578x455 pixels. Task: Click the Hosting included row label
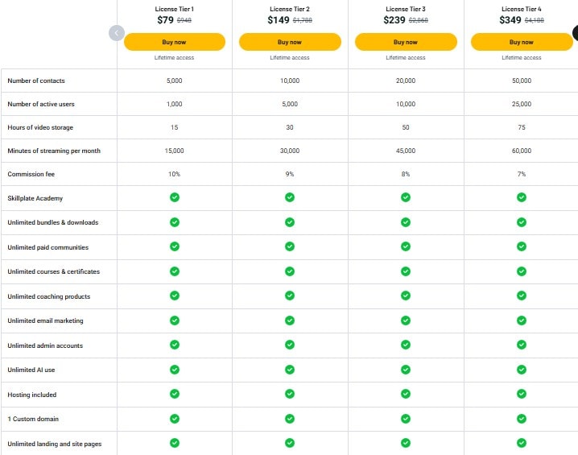tap(31, 395)
